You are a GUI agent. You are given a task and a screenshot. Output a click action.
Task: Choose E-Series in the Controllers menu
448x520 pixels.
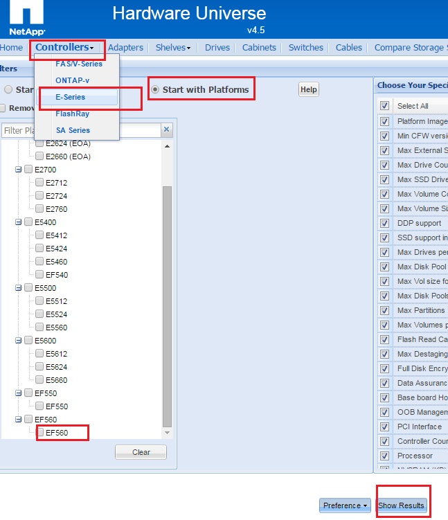click(77, 97)
